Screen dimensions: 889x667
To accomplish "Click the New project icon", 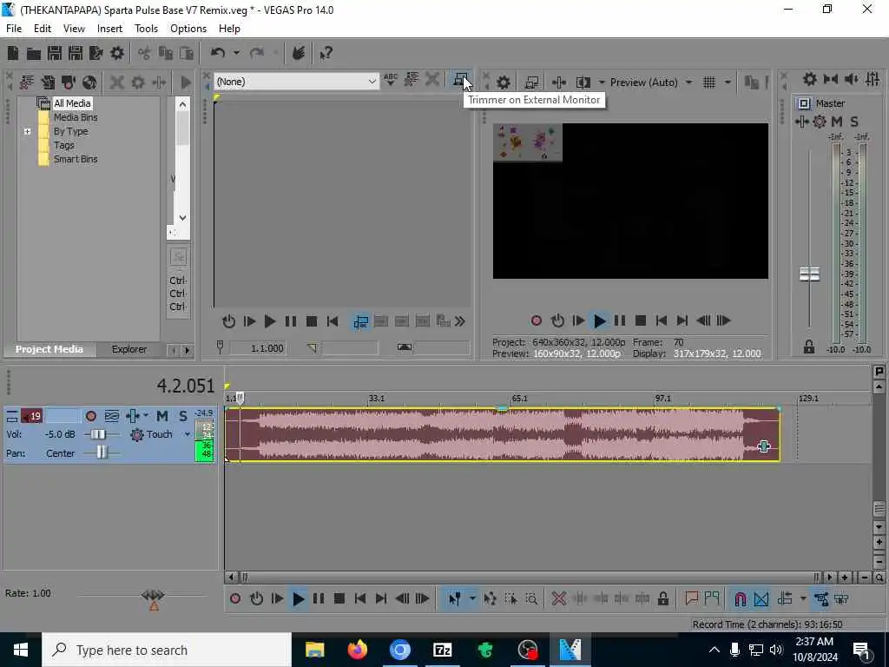I will point(13,53).
